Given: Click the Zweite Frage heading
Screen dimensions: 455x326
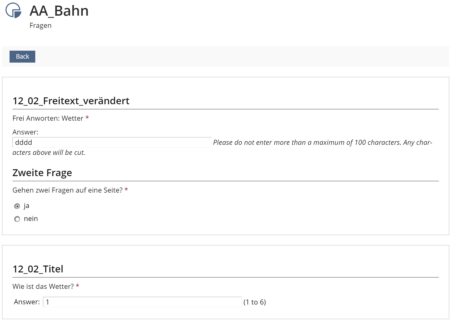Looking at the screenshot, I should coord(42,173).
